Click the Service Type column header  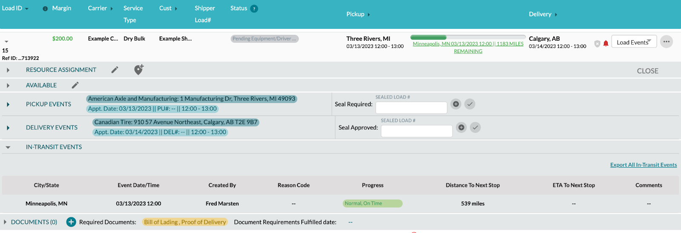[x=133, y=14]
